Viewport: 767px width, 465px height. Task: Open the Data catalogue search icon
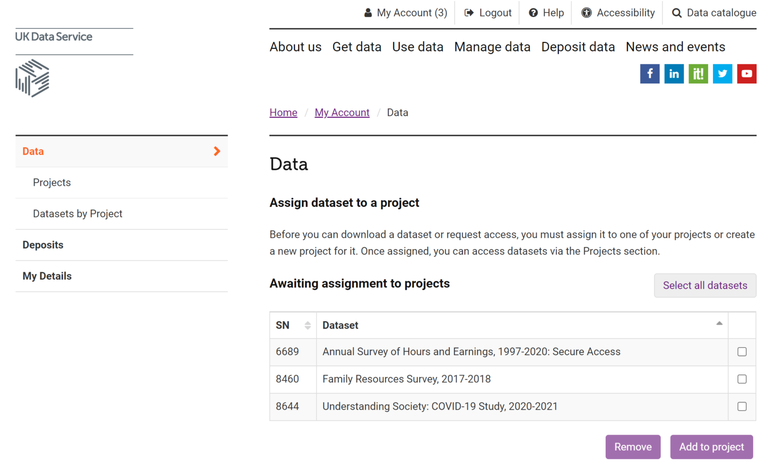(677, 12)
